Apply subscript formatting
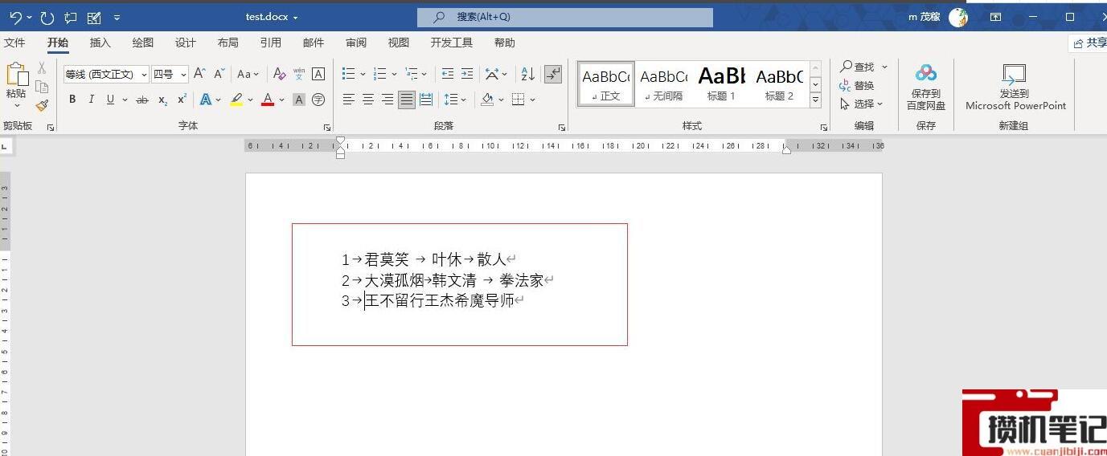This screenshot has height=456, width=1107. 162,100
